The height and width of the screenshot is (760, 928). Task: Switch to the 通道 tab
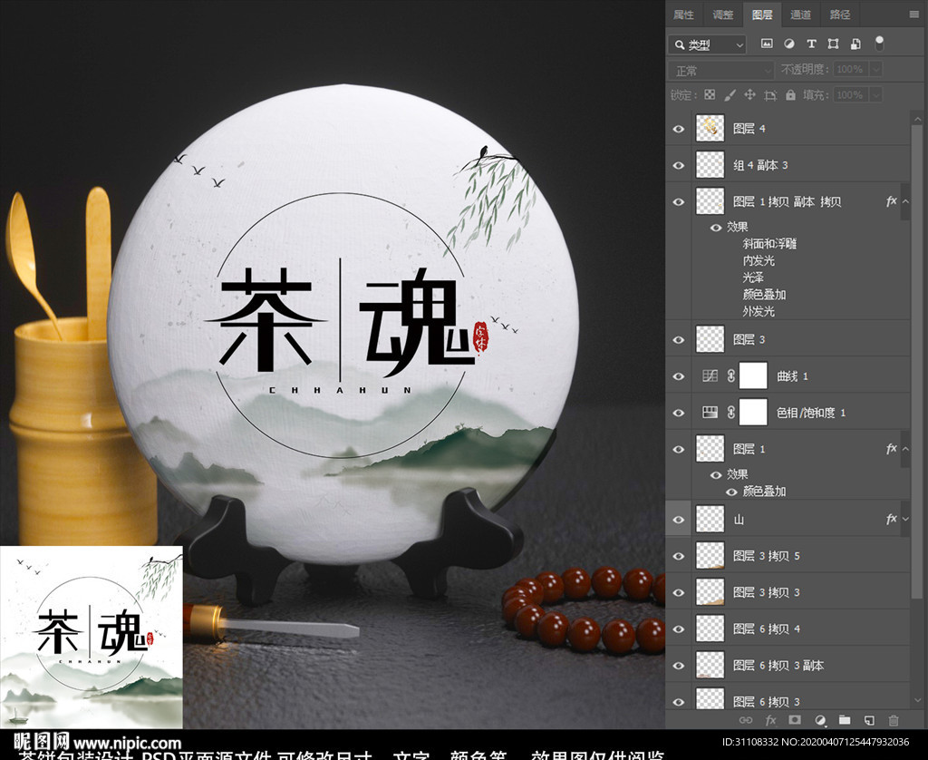(801, 15)
